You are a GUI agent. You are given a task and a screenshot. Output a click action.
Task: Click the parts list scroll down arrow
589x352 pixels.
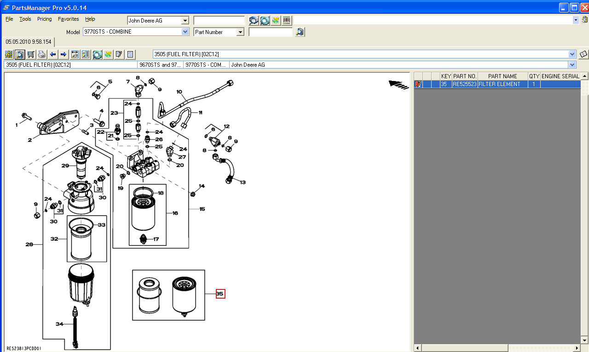coord(584,340)
